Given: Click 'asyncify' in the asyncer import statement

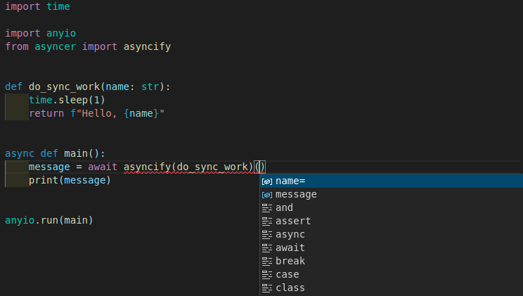Looking at the screenshot, I should tap(147, 46).
